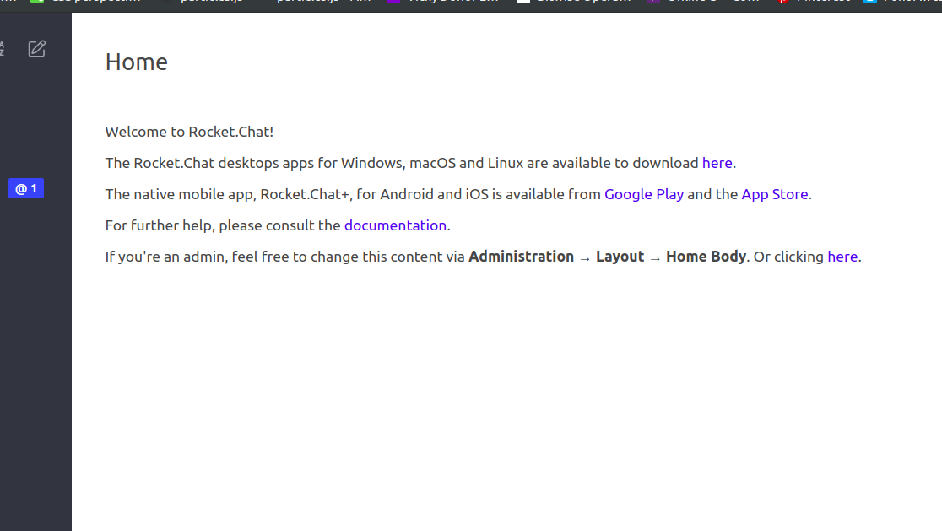Click the Pinterest favicon in the tab bar
Image resolution: width=942 pixels, height=531 pixels.
click(784, 1)
